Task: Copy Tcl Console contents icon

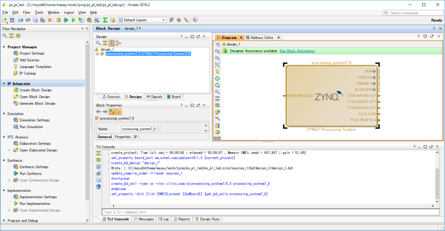Action: coord(98,180)
